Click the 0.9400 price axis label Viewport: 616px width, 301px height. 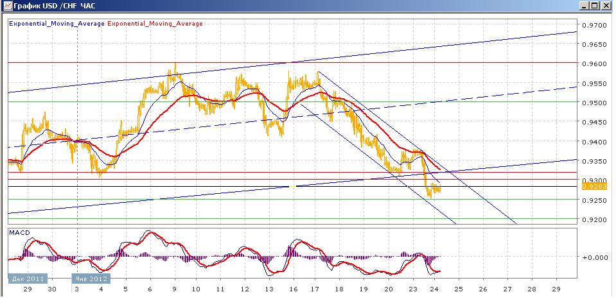point(594,142)
